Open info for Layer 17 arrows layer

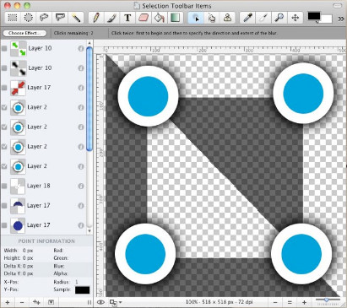(81, 88)
